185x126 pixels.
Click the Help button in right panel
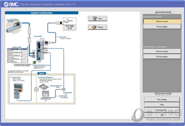coord(162,105)
